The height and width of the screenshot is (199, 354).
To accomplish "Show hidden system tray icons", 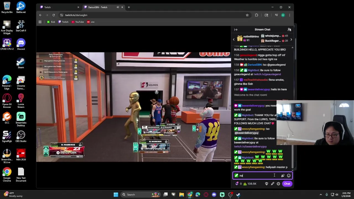I will (321, 195).
